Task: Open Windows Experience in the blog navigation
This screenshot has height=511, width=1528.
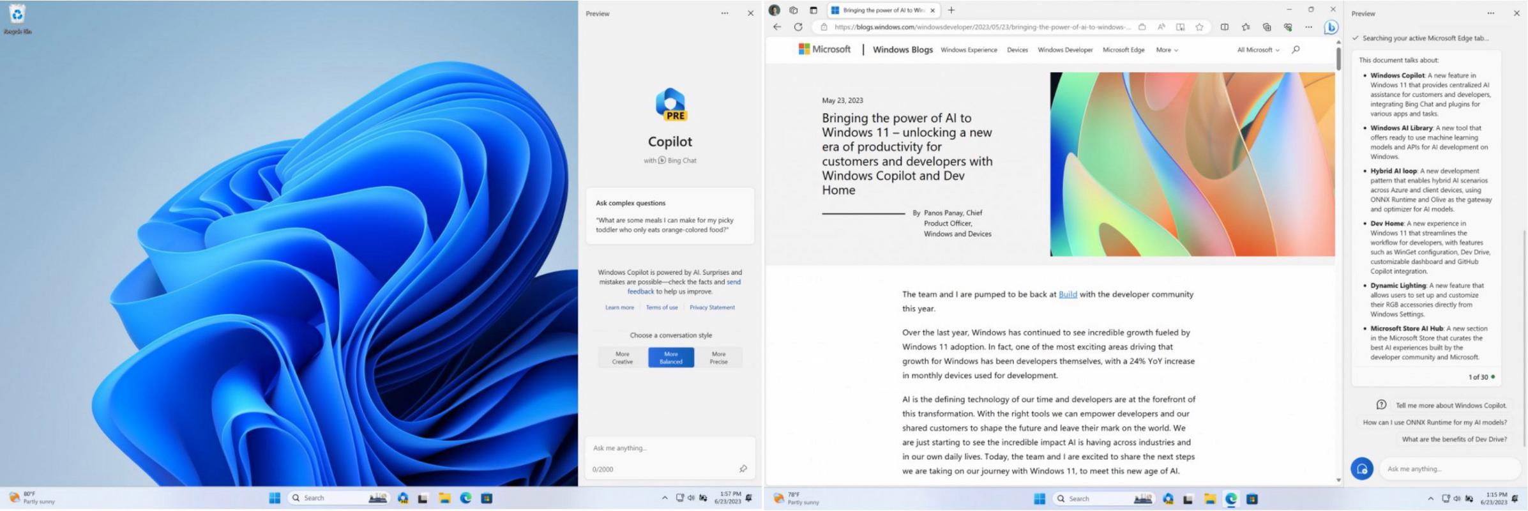Action: (969, 50)
